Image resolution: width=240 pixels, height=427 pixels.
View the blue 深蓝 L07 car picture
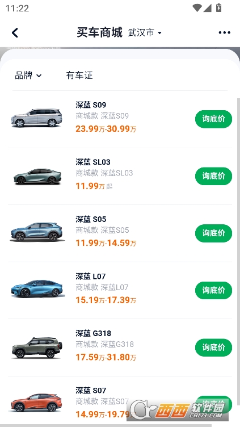click(37, 288)
